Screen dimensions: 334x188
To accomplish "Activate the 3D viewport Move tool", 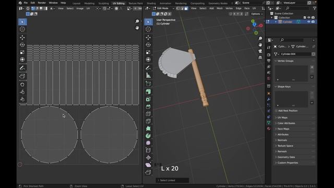I will pos(148,38).
